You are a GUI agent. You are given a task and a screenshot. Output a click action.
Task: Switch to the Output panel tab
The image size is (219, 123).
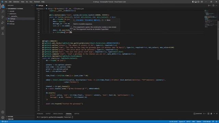(x=48, y=114)
